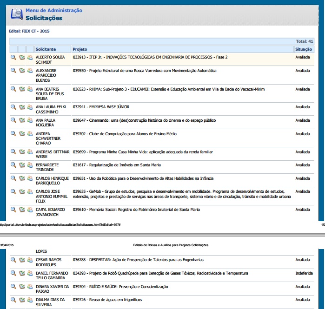
Task: Click the Situação column header
Action: click(304, 49)
